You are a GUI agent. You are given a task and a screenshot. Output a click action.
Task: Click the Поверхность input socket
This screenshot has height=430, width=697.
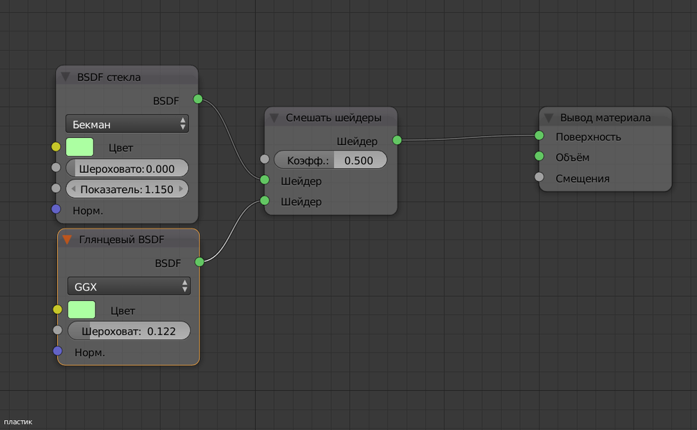539,135
